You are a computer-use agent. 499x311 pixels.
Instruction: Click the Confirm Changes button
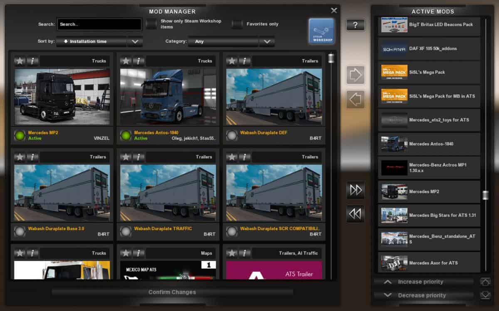pyautogui.click(x=172, y=292)
